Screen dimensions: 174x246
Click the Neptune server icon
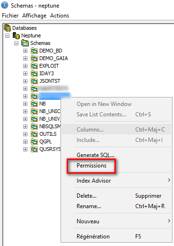coord(16,35)
